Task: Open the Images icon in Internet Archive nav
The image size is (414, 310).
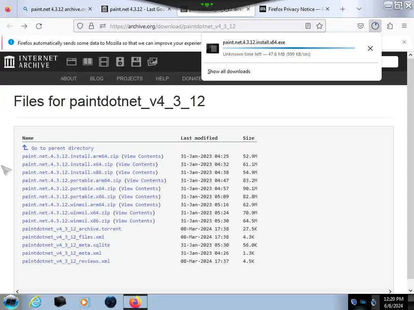Action: click(x=152, y=62)
